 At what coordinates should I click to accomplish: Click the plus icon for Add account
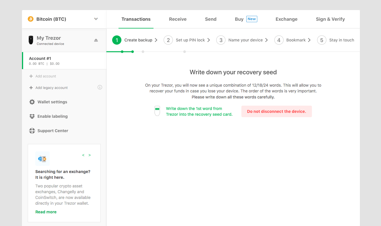coord(31,76)
